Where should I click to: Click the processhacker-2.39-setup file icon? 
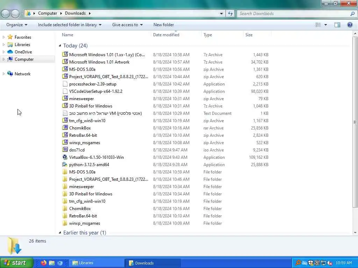click(x=65, y=84)
